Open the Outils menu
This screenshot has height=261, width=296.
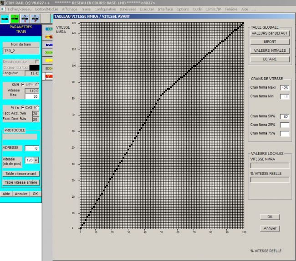(197, 9)
